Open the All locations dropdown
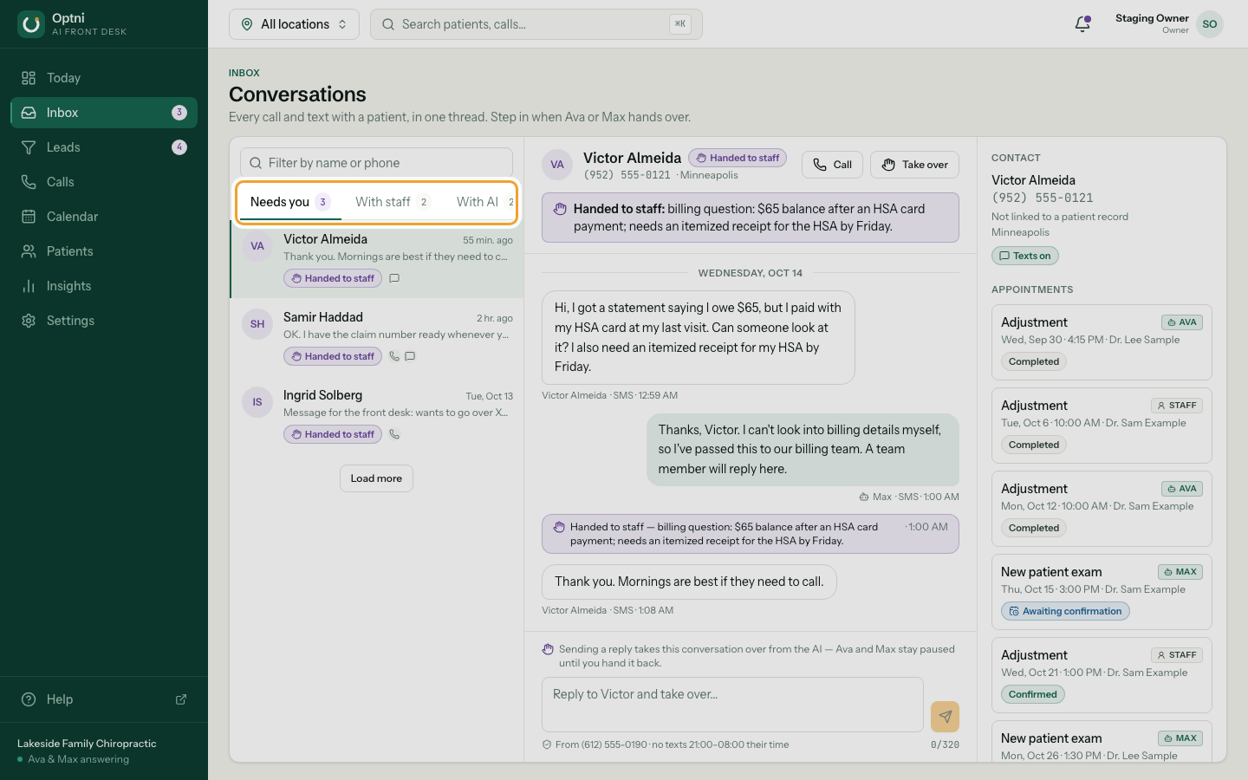 [x=294, y=24]
